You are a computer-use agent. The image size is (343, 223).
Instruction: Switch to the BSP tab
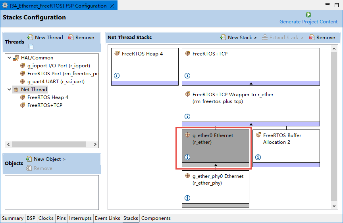(x=31, y=218)
